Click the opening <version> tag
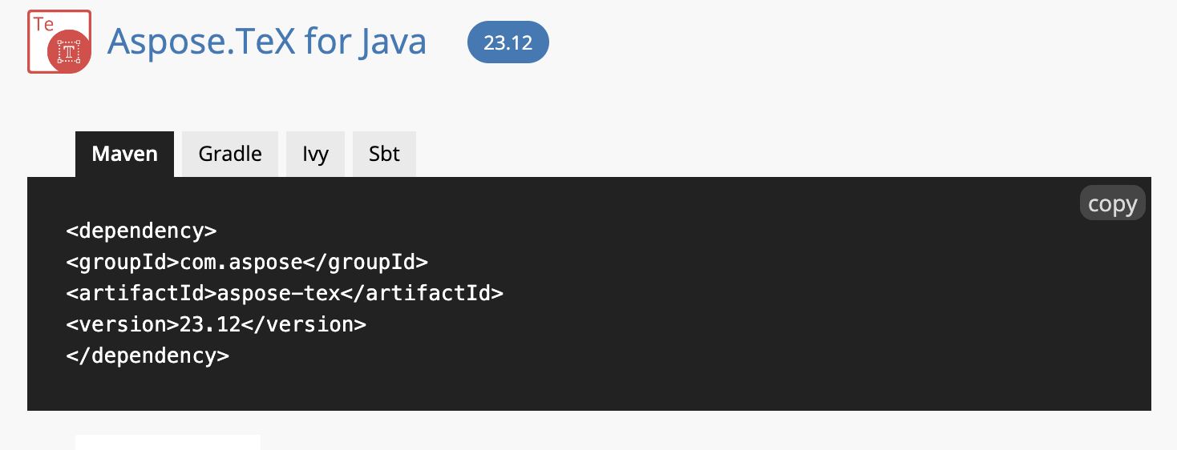 pyautogui.click(x=122, y=324)
